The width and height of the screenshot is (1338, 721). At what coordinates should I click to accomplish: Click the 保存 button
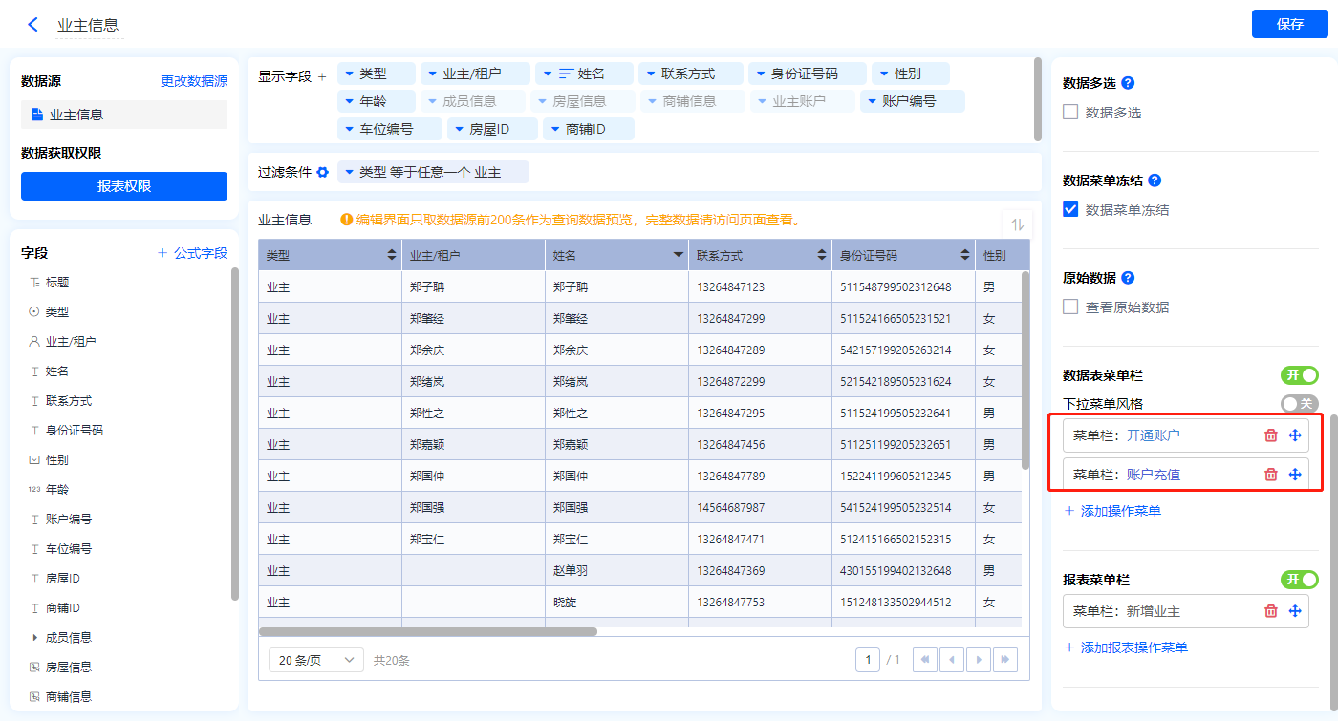(x=1289, y=24)
